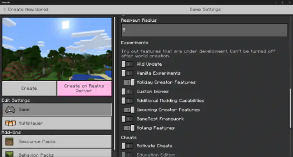Click the Experiments section heading
This screenshot has height=157, width=293.
click(135, 43)
